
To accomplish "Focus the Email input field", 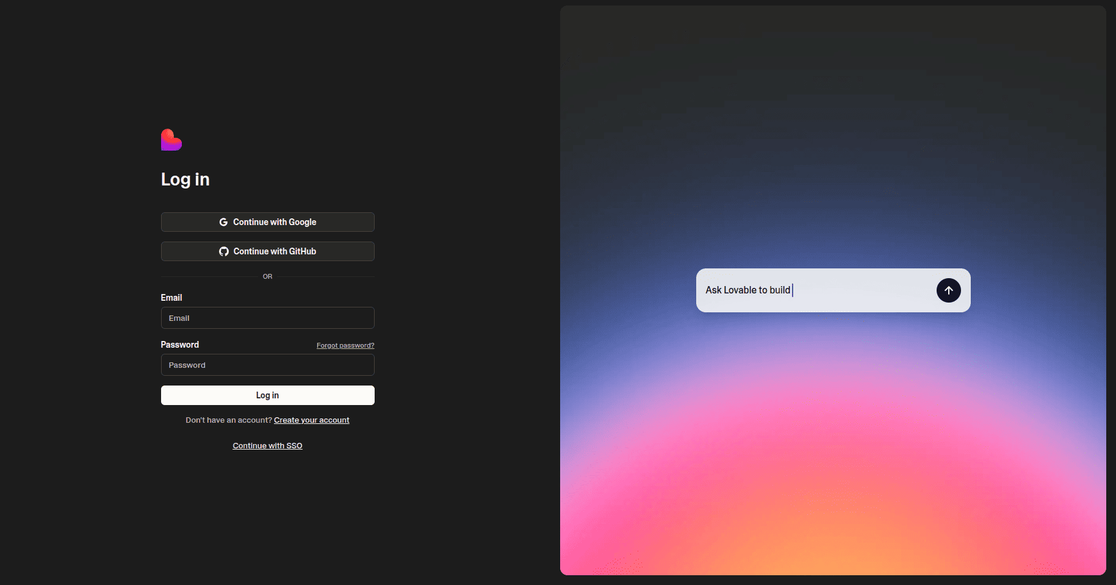I will click(268, 318).
